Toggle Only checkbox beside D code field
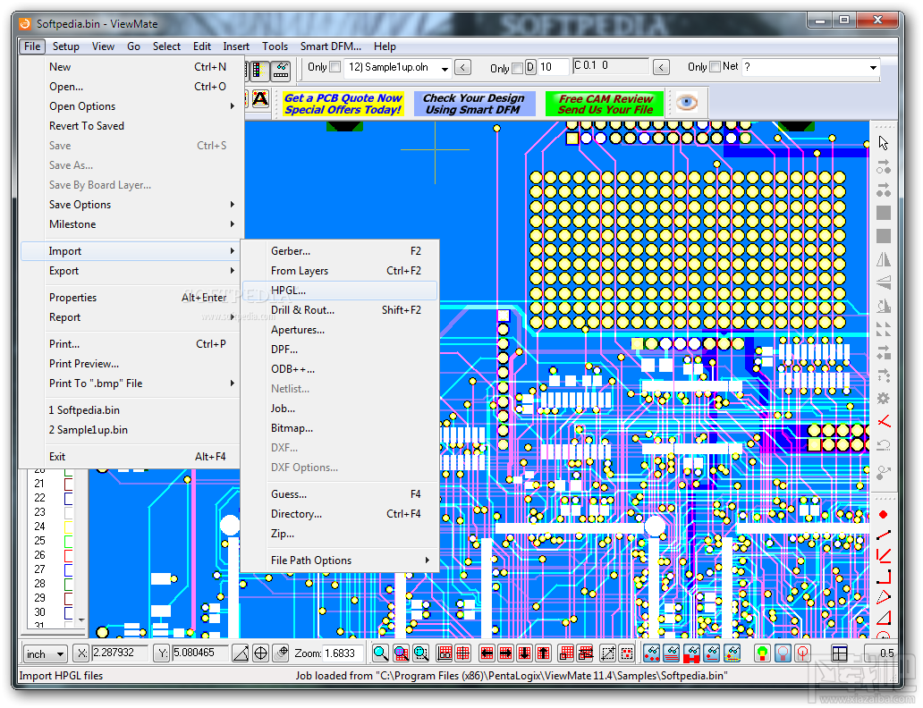This screenshot has width=923, height=708. 518,68
